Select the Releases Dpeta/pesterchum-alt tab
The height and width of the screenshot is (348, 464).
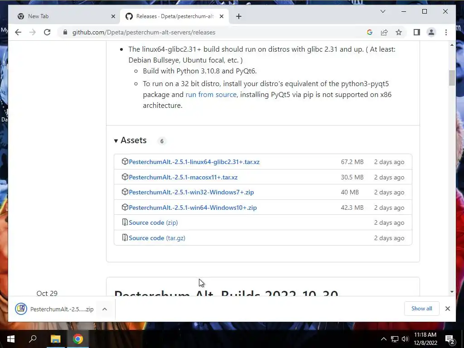point(174,16)
